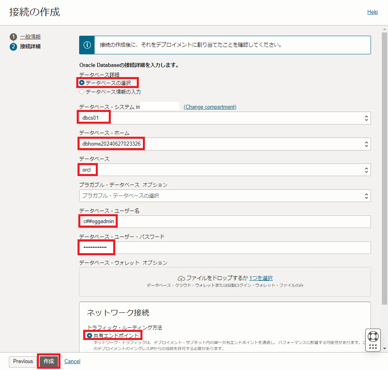The image size is (388, 370).
Task: Click the Previous button
Action: click(x=23, y=361)
